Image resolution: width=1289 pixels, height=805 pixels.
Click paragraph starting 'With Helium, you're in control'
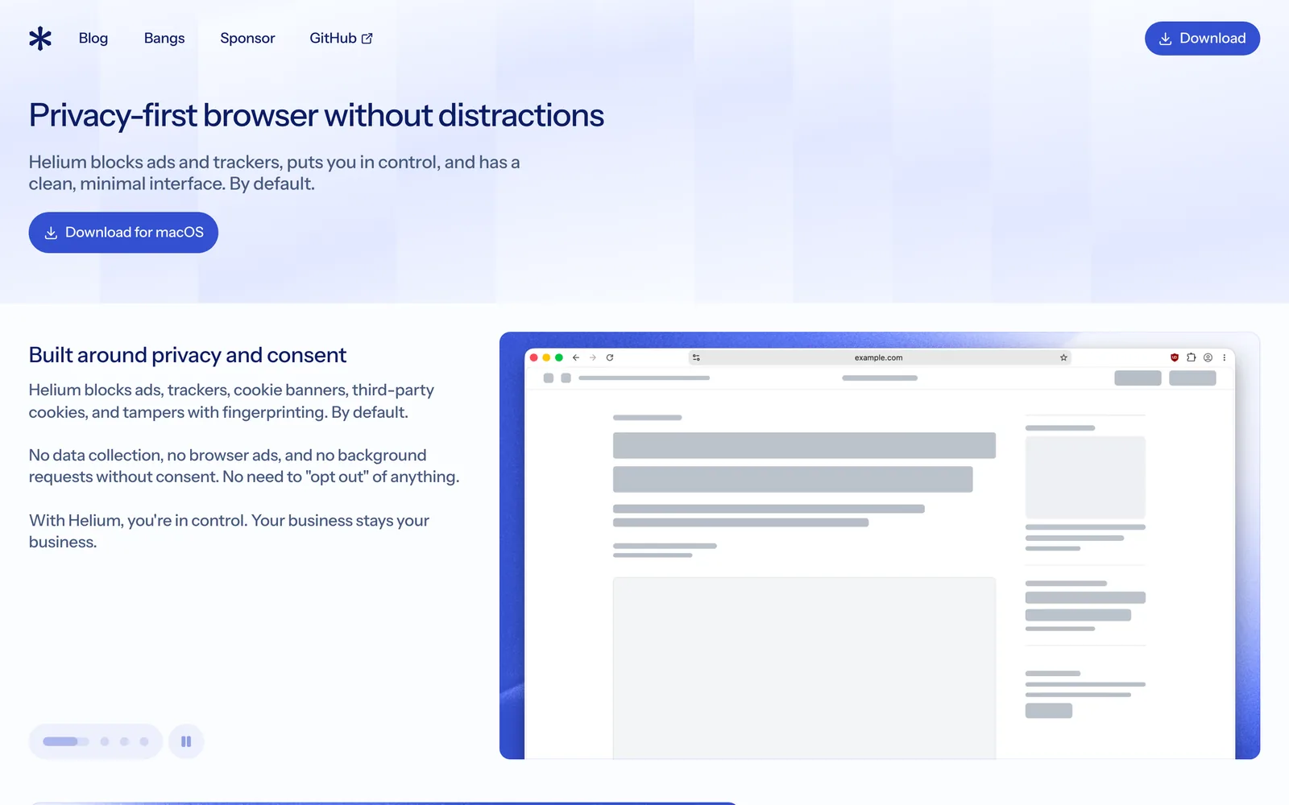click(x=229, y=531)
